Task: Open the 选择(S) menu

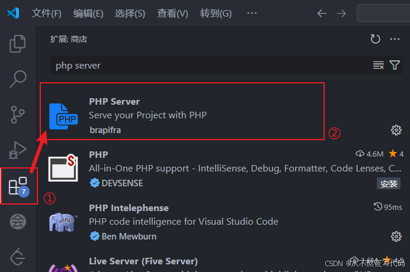Action: (x=130, y=13)
